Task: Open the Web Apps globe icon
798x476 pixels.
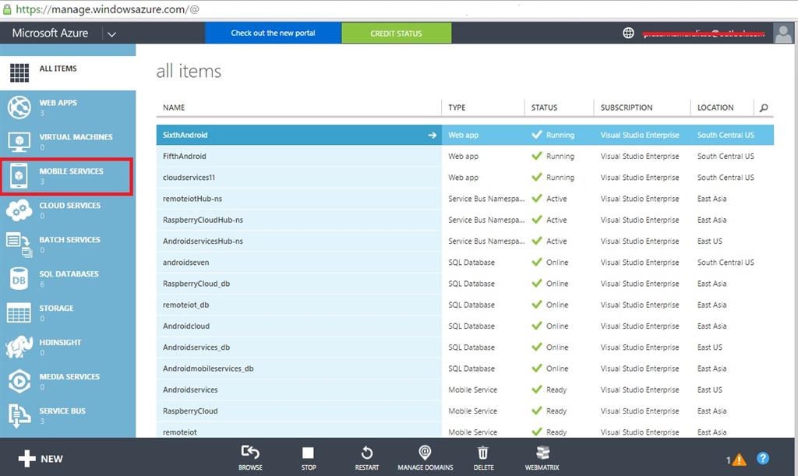Action: click(19, 108)
